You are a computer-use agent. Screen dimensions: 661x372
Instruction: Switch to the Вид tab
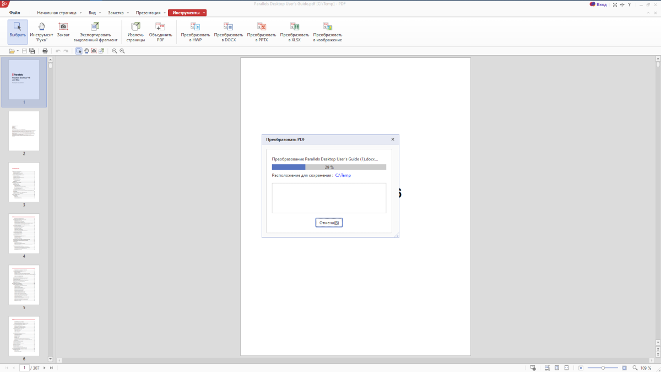[92, 13]
